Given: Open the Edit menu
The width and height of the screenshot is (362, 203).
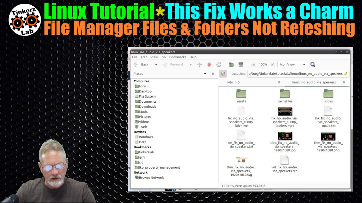Looking at the screenshot, I should pos(144,57).
